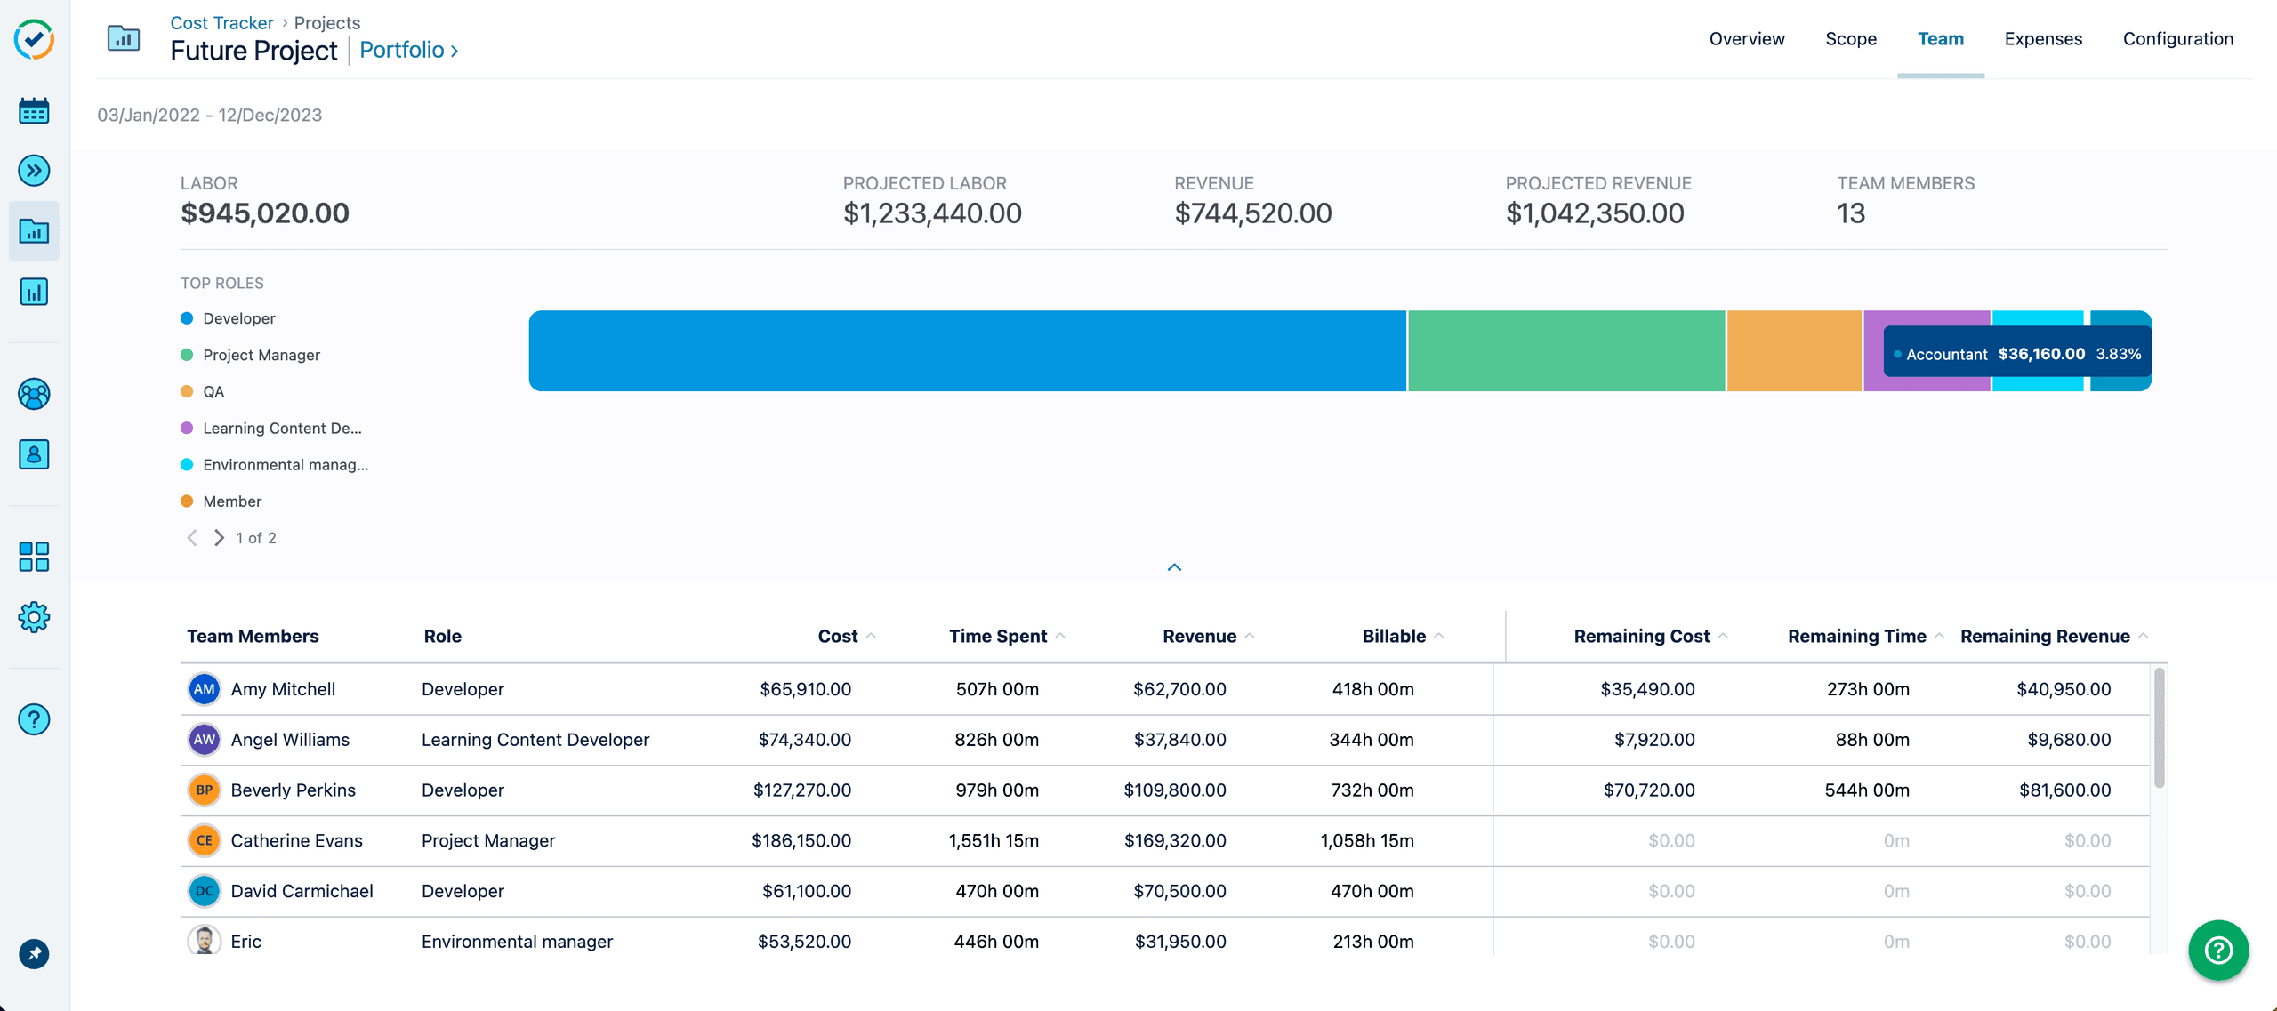Viewport: 2277px width, 1011px height.
Task: Click the green help button at the bottom right
Action: tap(2217, 951)
